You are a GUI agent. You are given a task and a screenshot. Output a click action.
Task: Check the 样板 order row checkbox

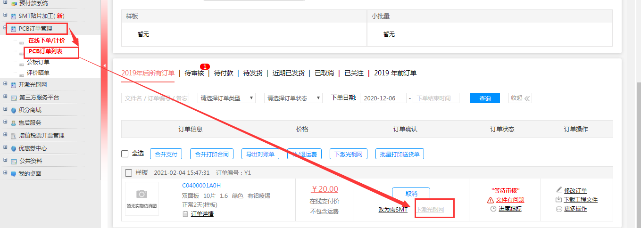[x=128, y=173]
